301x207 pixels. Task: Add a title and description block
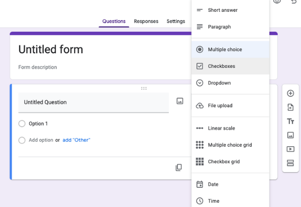coord(291,121)
